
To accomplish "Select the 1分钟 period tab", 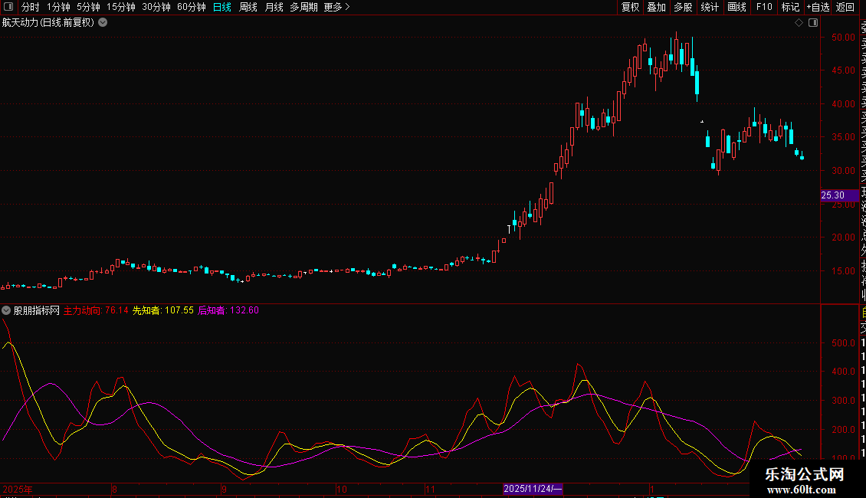I will coord(58,7).
